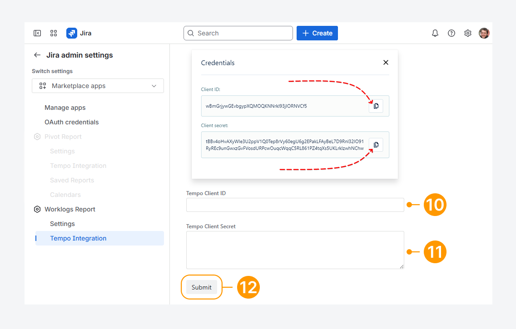Click into the Tempo Client ID field
Image resolution: width=516 pixels, height=329 pixels.
pyautogui.click(x=295, y=205)
